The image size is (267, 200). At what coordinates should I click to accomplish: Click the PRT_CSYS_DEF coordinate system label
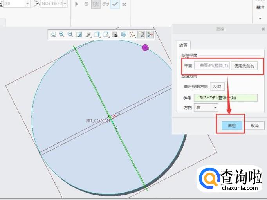tap(98, 121)
